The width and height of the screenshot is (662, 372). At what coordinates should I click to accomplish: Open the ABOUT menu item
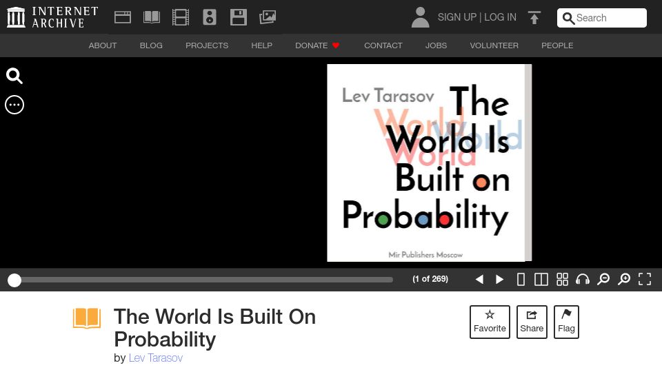pos(103,45)
